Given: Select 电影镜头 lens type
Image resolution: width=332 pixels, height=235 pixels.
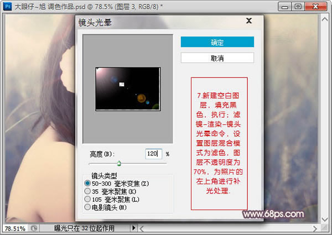Looking at the screenshot, I should coord(87,206).
